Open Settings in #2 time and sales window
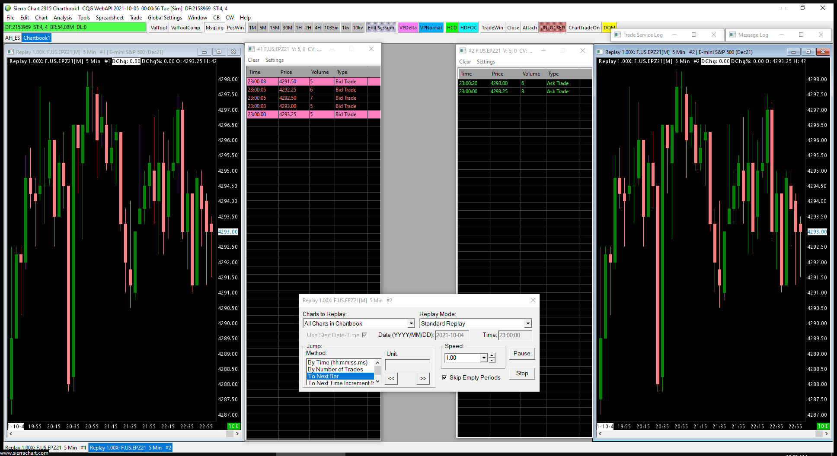837x456 pixels. click(486, 62)
